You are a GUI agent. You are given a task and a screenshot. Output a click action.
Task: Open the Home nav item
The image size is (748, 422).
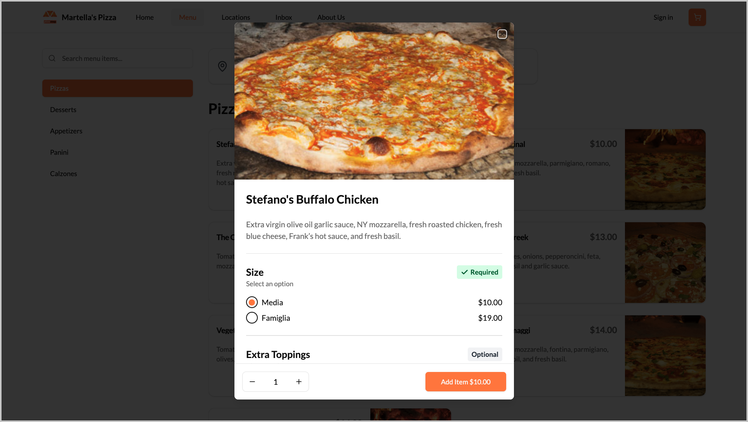click(x=144, y=17)
